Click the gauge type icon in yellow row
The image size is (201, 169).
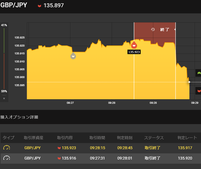7,148
